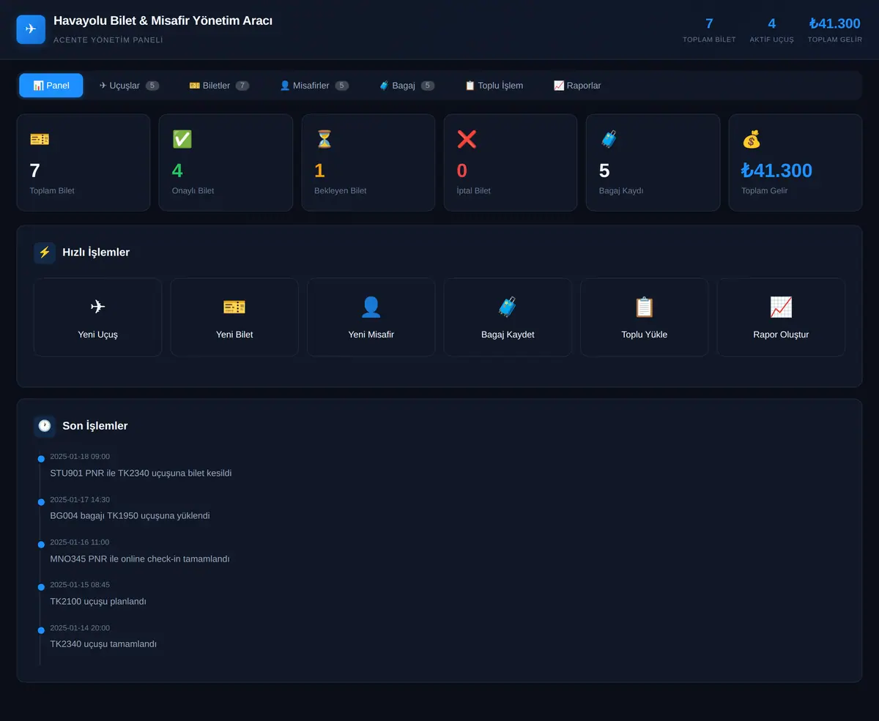Click the "TK2340 uçuşu tamamlandı" entry
The width and height of the screenshot is (879, 721).
pos(103,644)
